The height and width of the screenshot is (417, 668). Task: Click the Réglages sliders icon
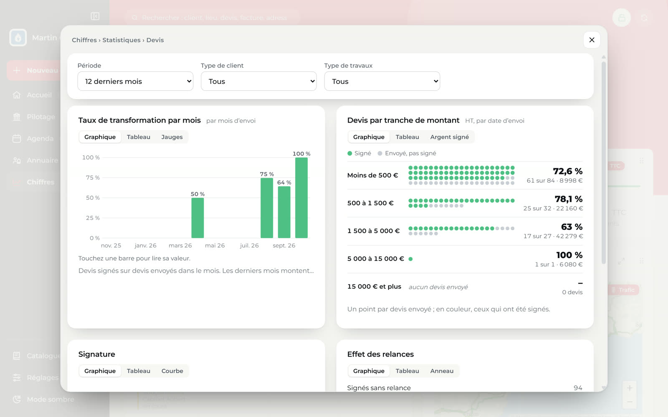(17, 377)
